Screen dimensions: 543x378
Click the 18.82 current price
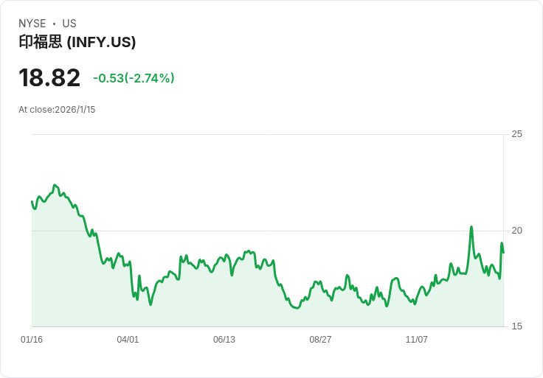tap(49, 78)
